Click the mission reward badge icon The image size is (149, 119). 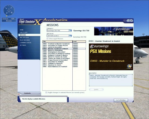coord(129,67)
